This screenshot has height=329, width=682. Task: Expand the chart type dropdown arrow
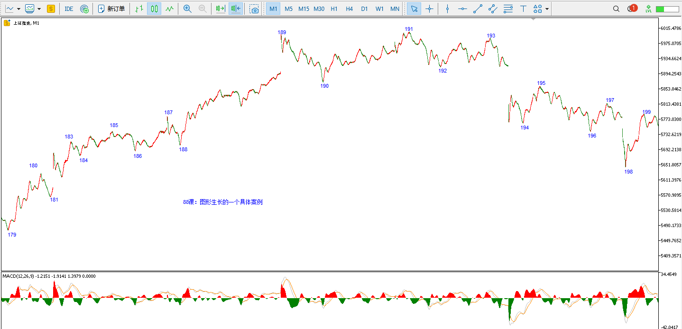click(x=18, y=9)
